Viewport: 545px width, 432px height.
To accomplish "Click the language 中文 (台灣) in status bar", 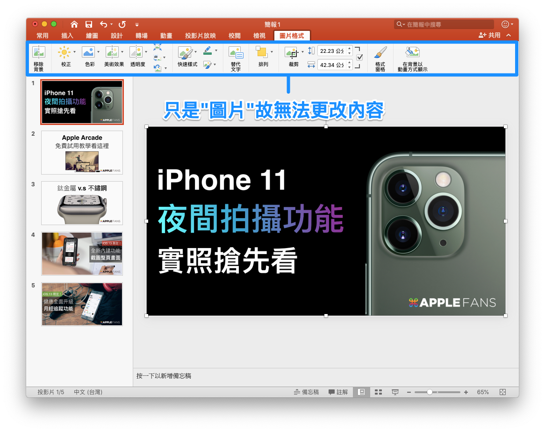I will (x=88, y=392).
